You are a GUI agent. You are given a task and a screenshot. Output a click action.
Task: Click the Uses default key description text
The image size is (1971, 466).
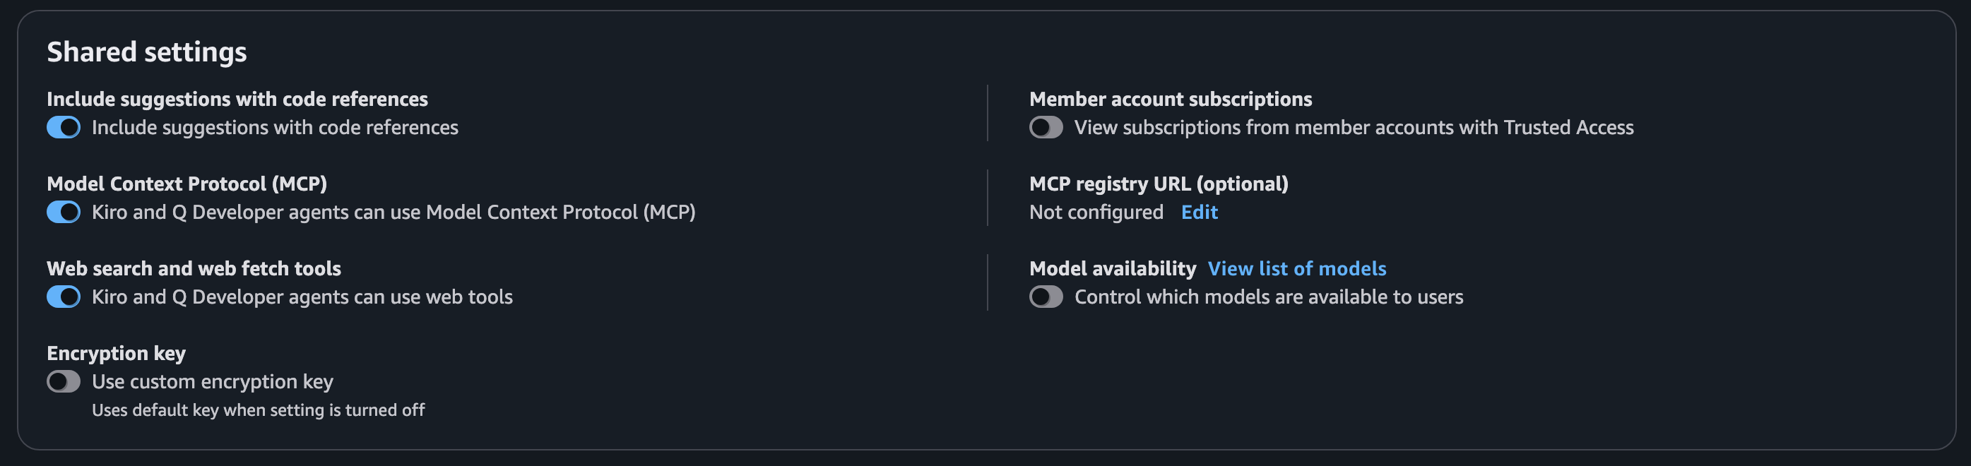(258, 410)
